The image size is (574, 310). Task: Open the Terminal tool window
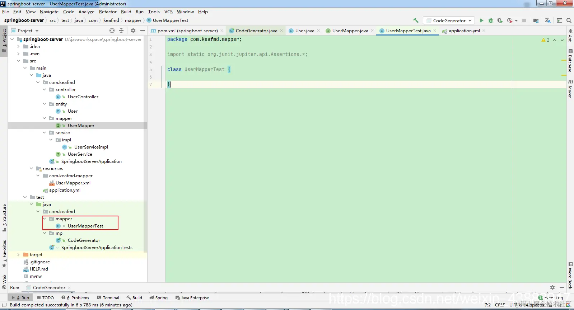[108, 298]
